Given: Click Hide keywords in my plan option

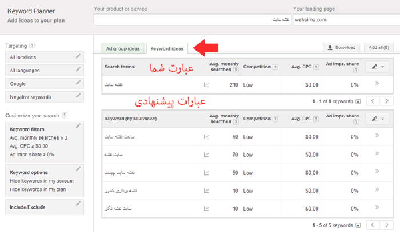Looking at the screenshot, I should 38,189.
